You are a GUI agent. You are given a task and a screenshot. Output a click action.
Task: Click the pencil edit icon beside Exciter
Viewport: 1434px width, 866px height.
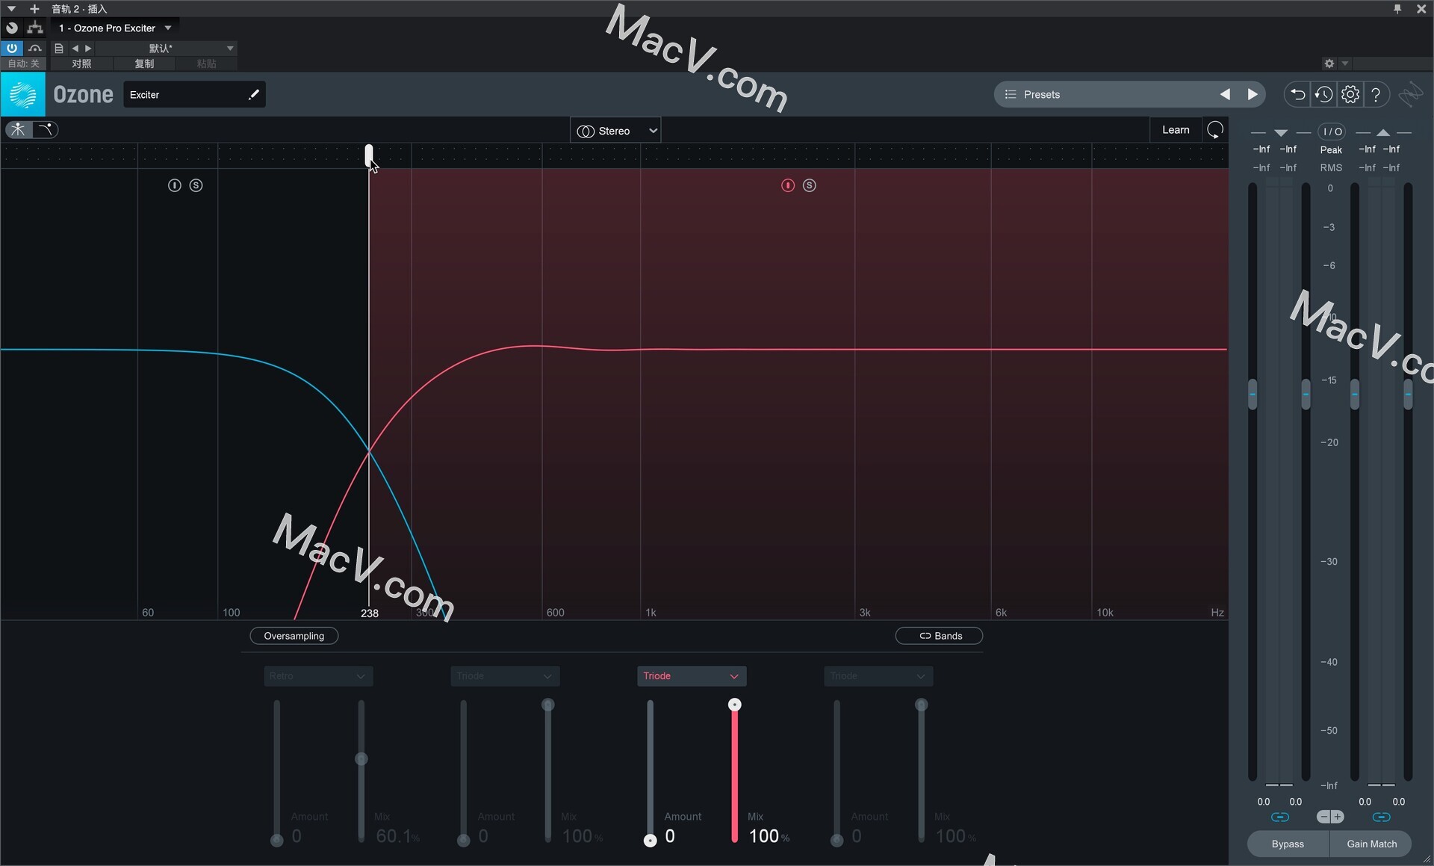pyautogui.click(x=253, y=94)
